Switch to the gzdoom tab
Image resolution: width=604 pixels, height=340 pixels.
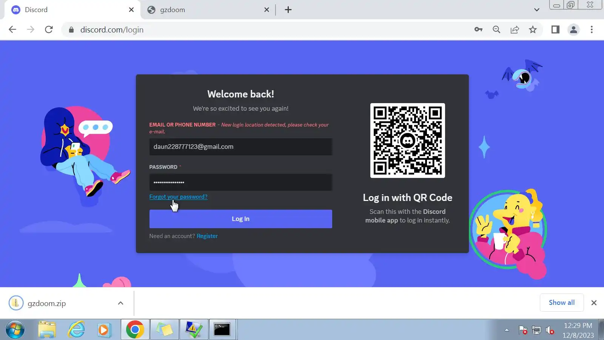(208, 10)
